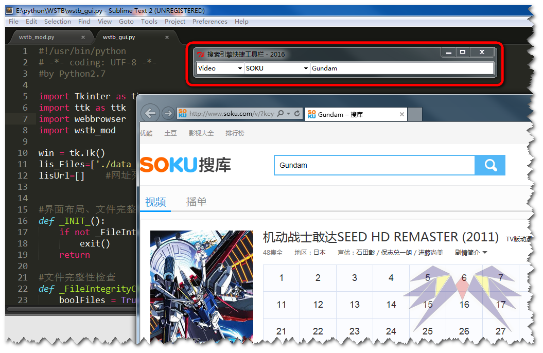Open the address bar dropdown arrow
This screenshot has width=543, height=353.
tap(288, 114)
